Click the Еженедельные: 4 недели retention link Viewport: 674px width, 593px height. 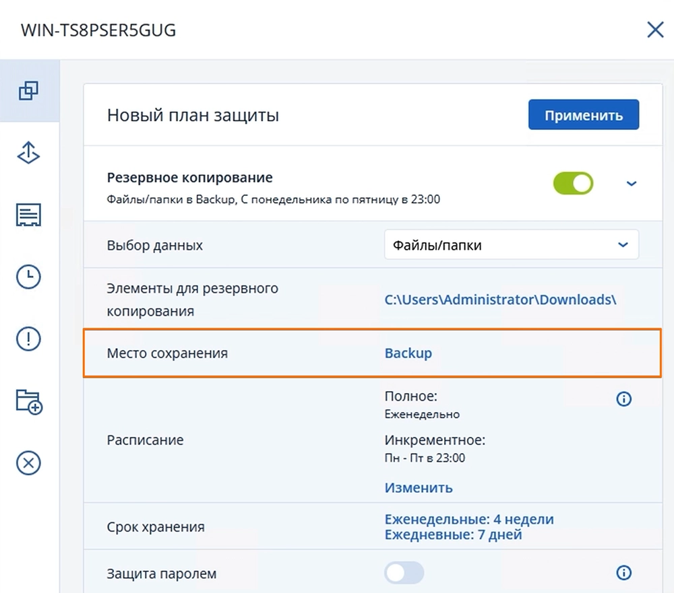click(x=468, y=520)
